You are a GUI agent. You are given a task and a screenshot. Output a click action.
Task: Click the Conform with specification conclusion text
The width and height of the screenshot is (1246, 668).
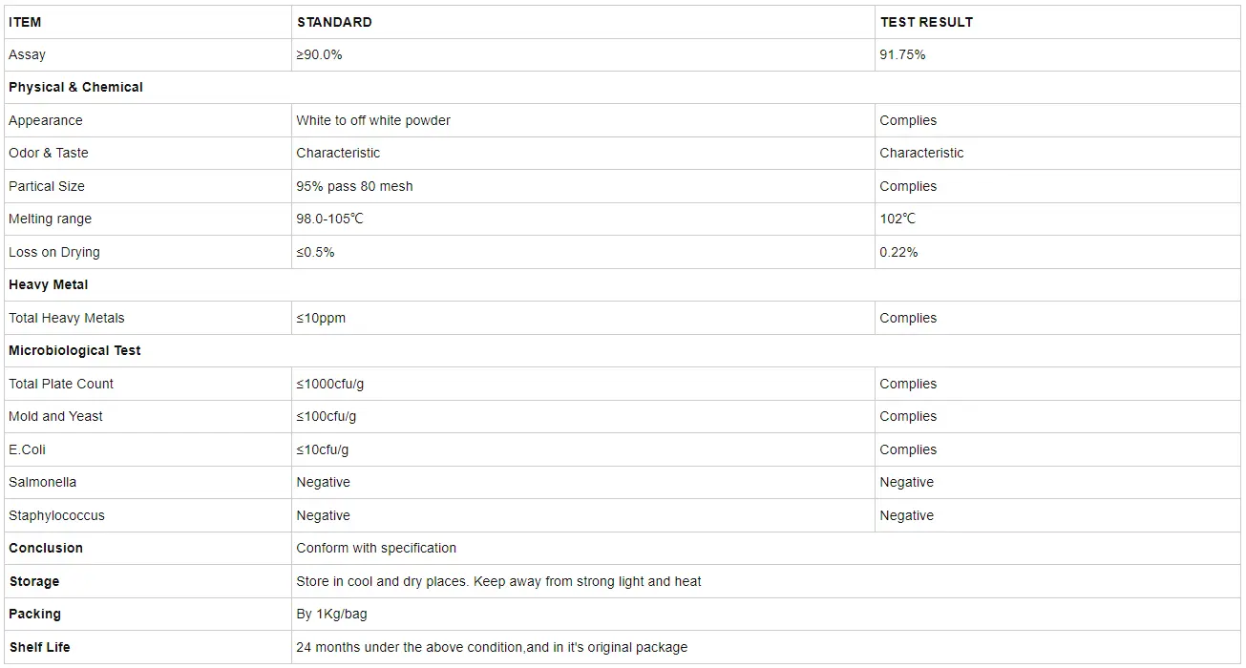click(x=376, y=548)
